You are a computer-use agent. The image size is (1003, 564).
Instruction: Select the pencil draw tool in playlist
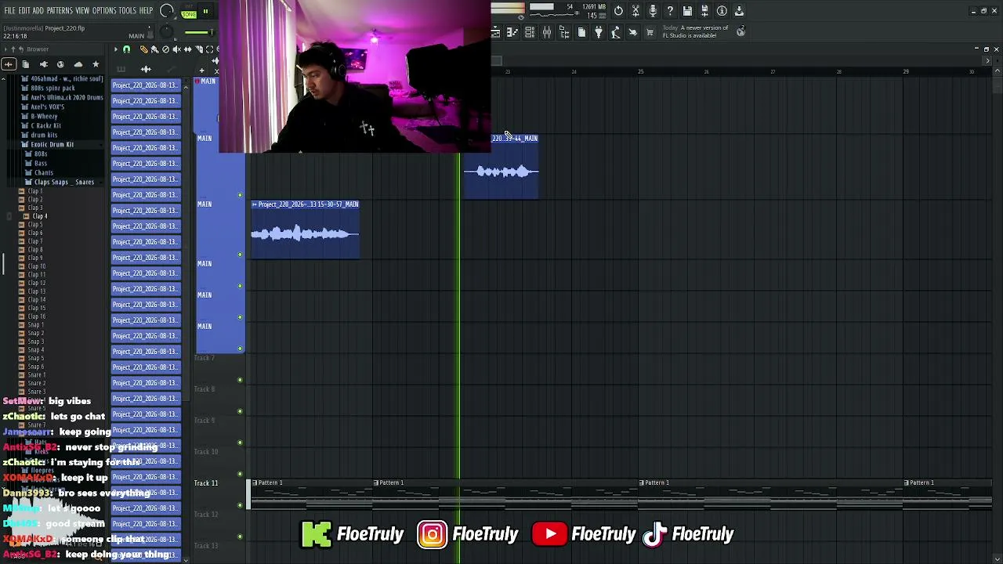[143, 49]
